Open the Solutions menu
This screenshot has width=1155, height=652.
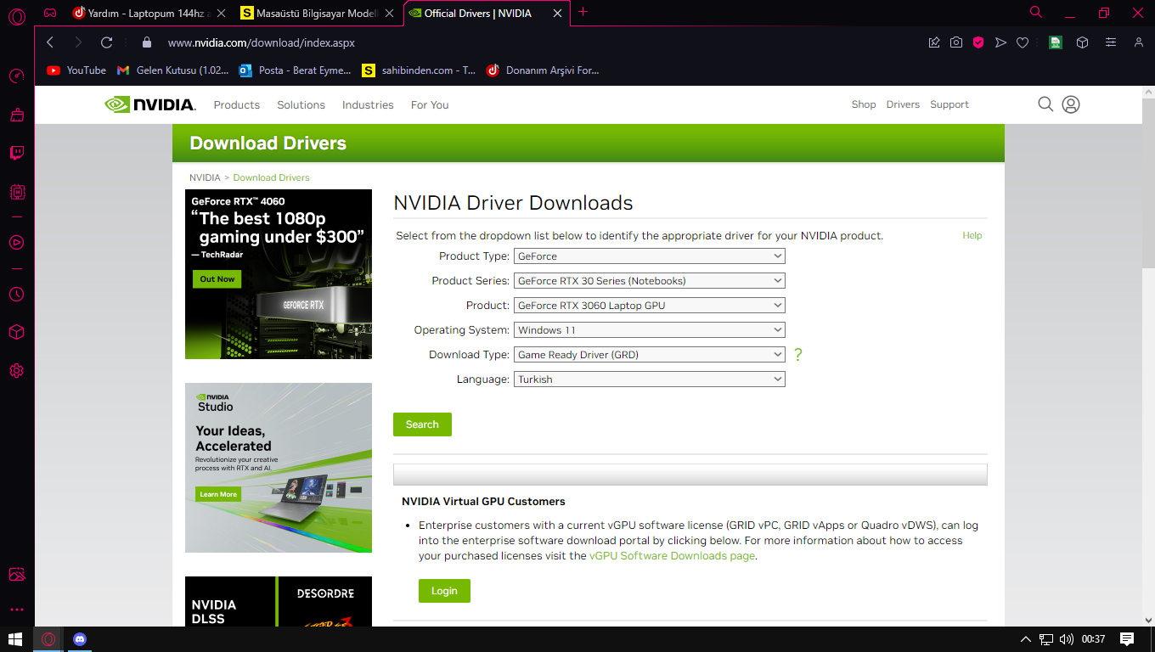tap(301, 104)
